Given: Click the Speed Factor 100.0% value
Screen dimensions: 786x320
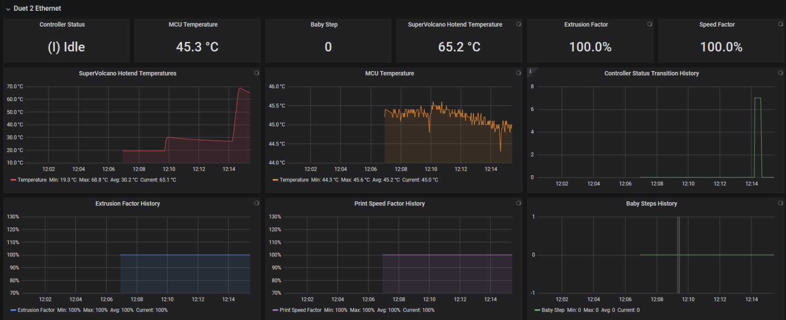Looking at the screenshot, I should pos(721,47).
